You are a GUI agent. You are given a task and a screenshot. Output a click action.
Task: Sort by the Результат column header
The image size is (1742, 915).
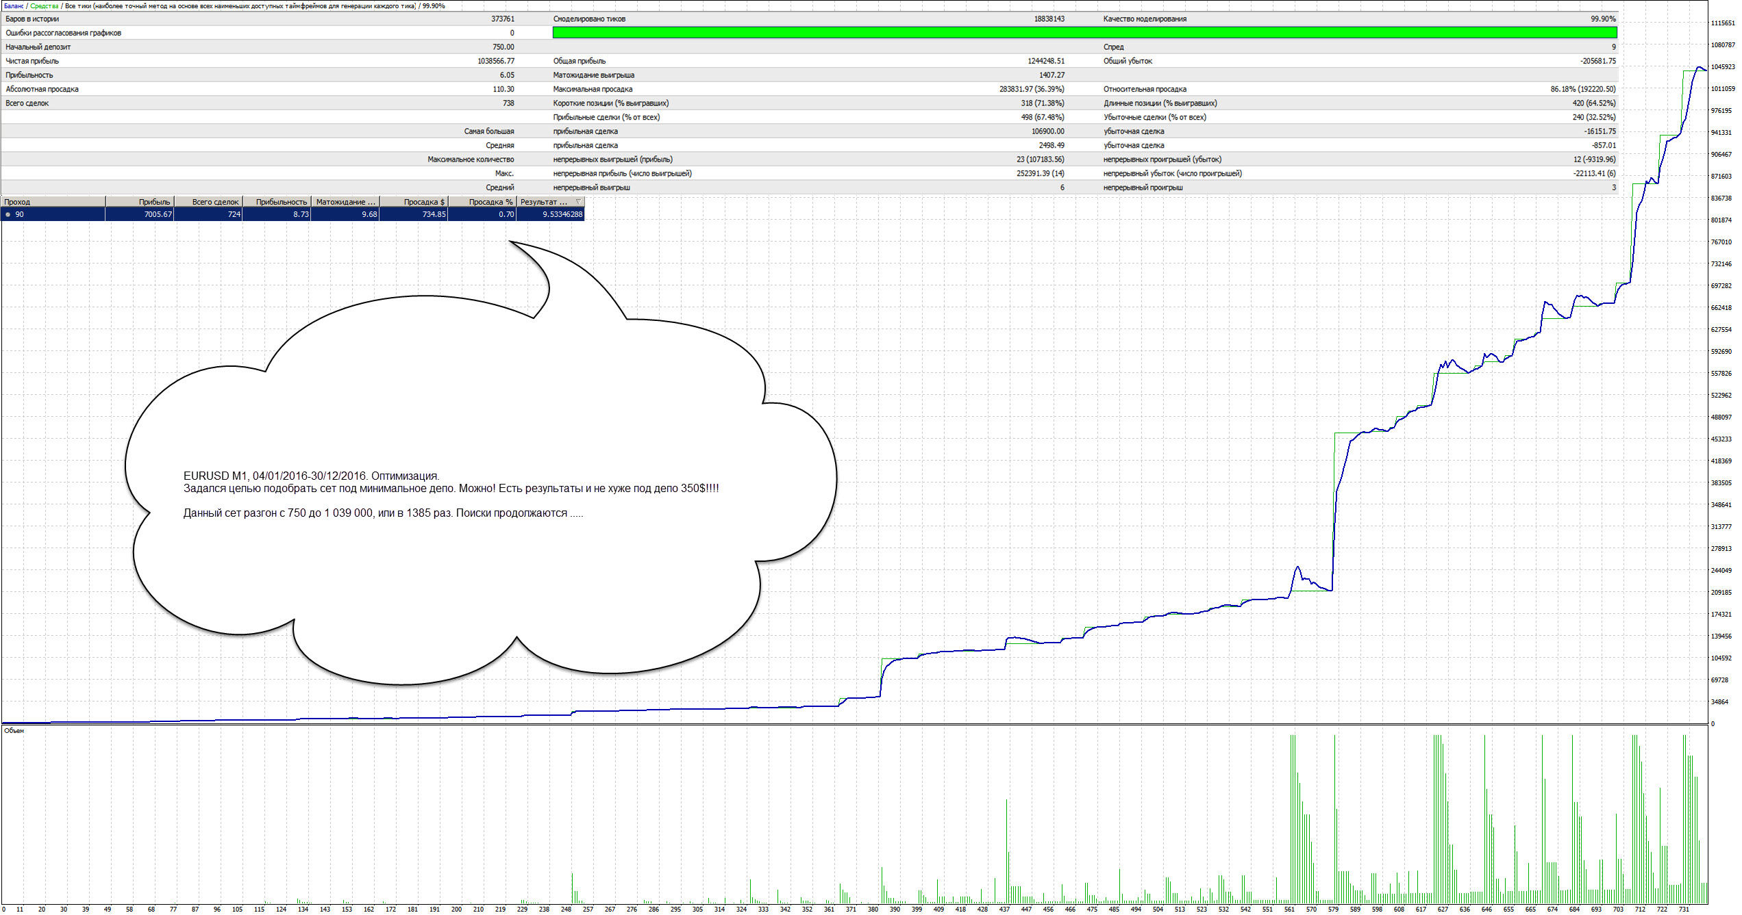click(x=551, y=202)
